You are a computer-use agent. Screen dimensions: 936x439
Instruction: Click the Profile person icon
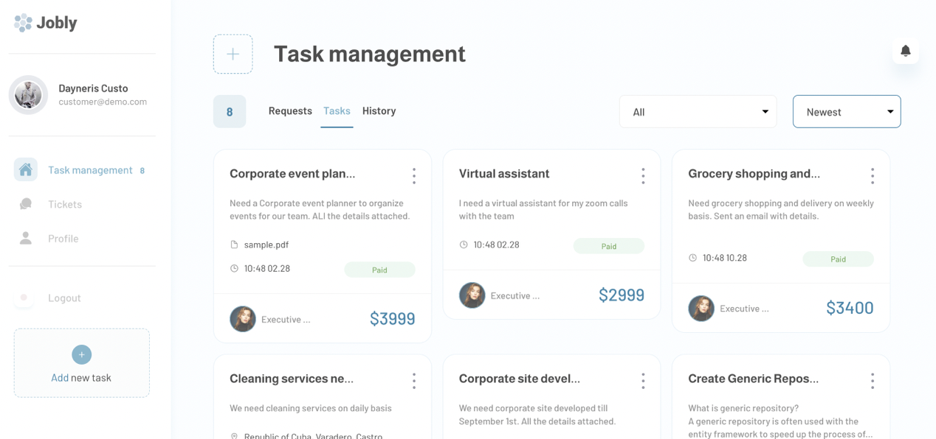coord(26,238)
